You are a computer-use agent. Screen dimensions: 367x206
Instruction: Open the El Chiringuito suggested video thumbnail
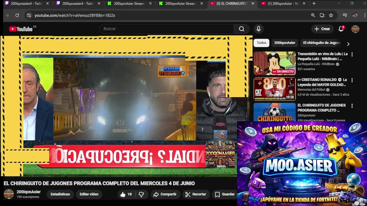[274, 112]
